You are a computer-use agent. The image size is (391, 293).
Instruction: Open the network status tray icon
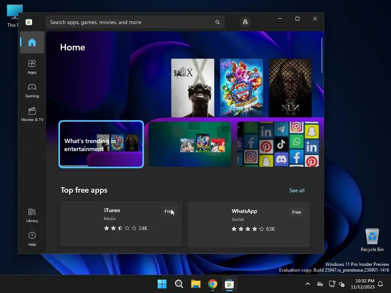click(x=332, y=284)
